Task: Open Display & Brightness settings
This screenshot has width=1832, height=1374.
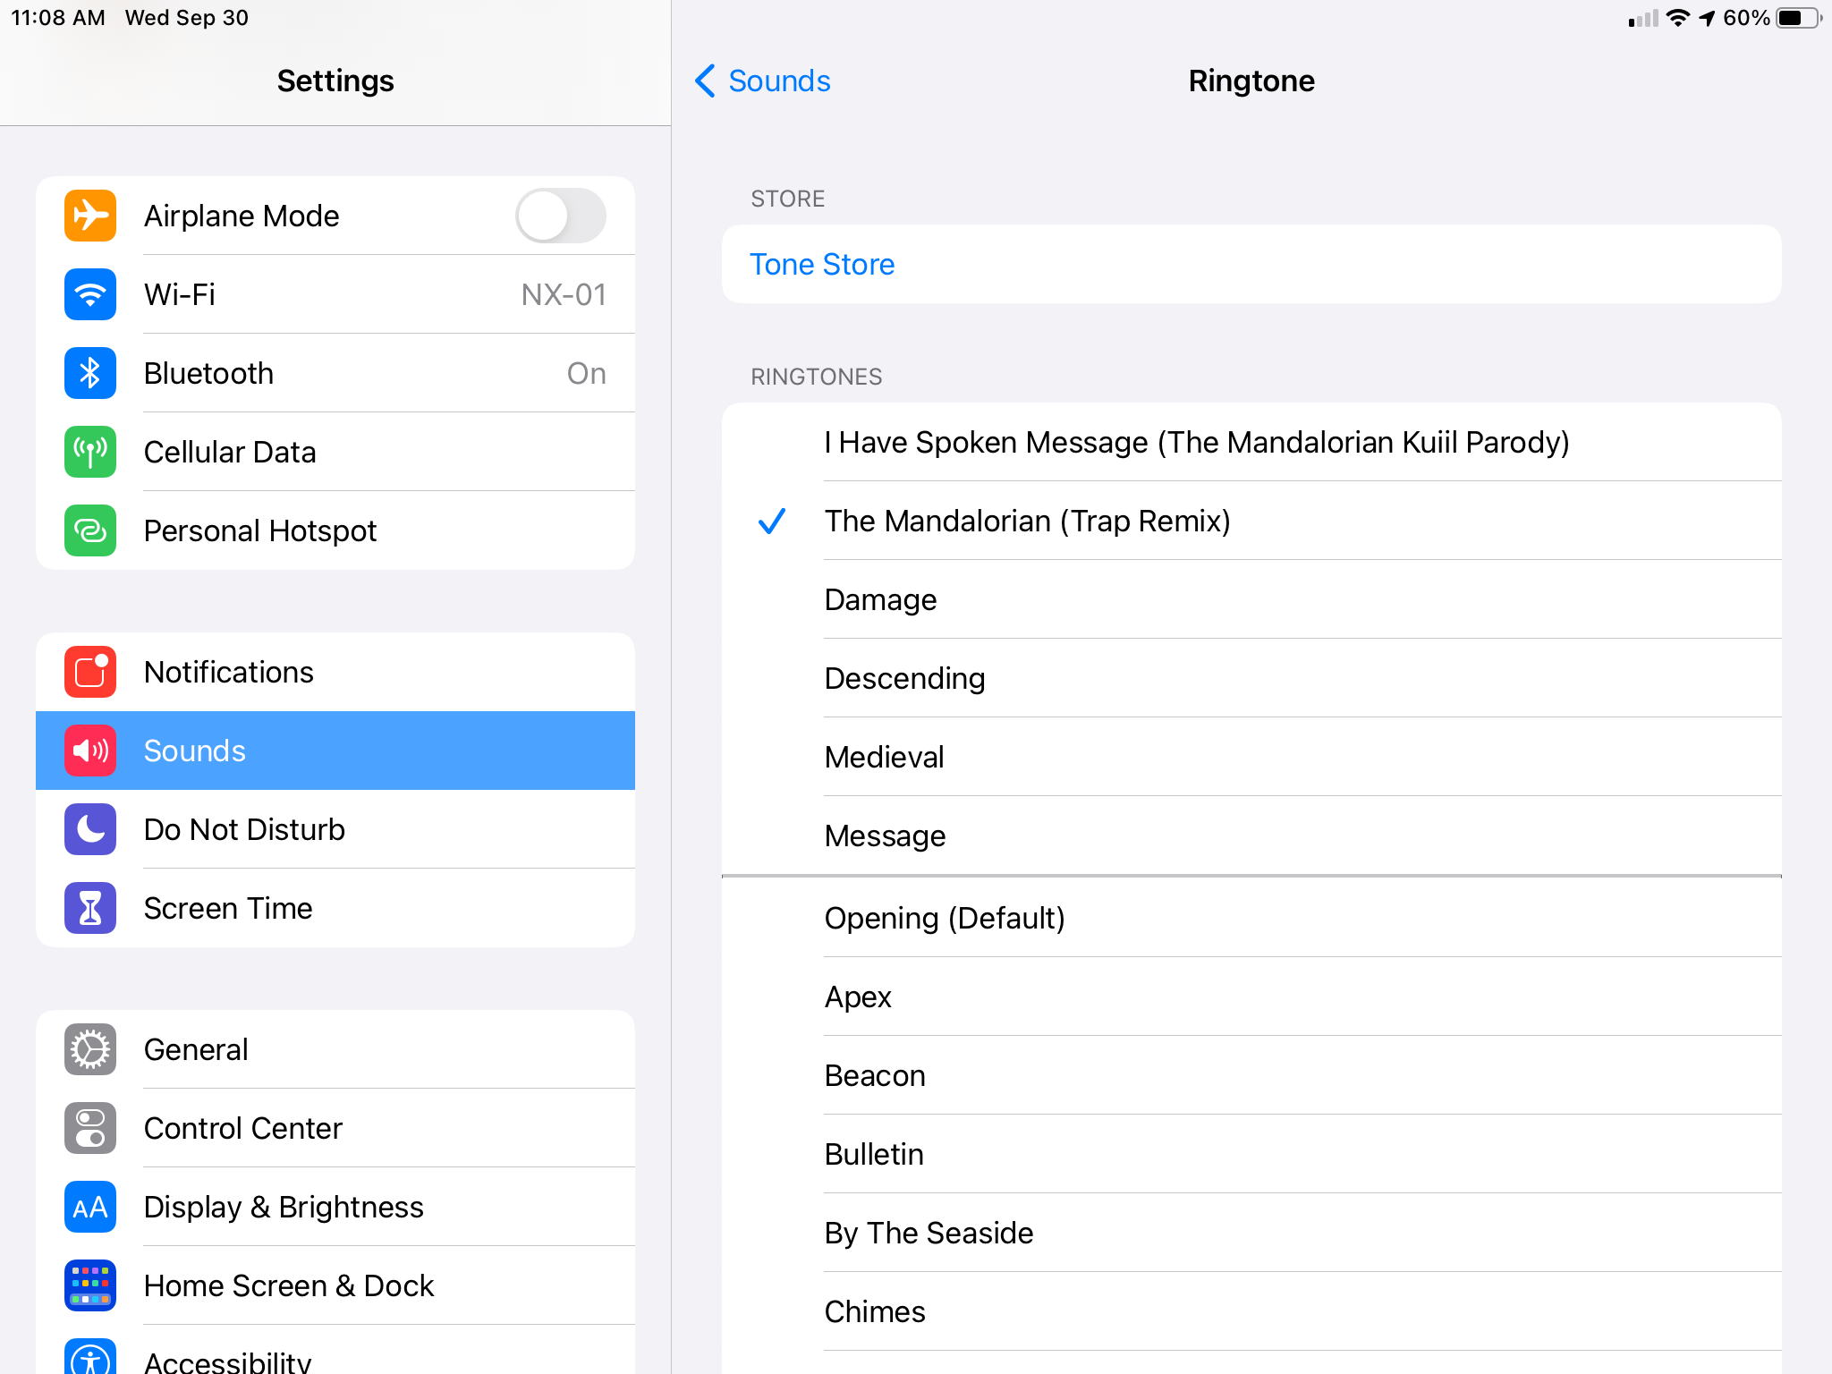Action: coord(284,1207)
